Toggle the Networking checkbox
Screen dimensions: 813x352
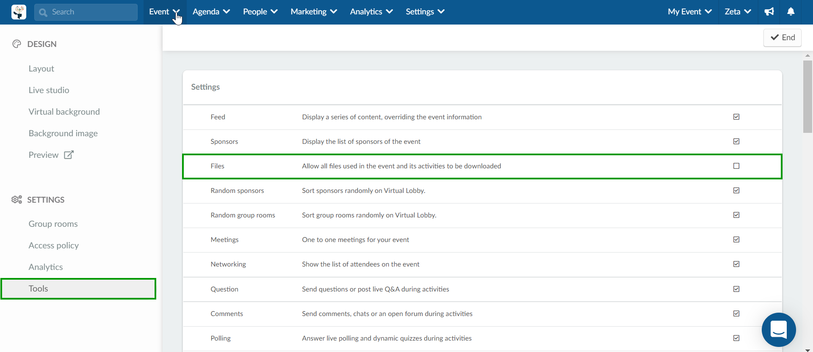(x=736, y=264)
